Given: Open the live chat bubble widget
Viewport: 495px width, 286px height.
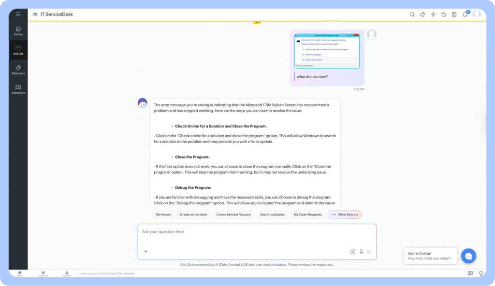Looking at the screenshot, I should (x=468, y=256).
